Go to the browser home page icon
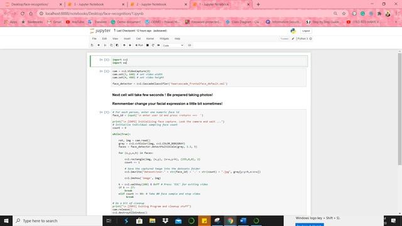This screenshot has width=402, height=226. click(x=31, y=14)
